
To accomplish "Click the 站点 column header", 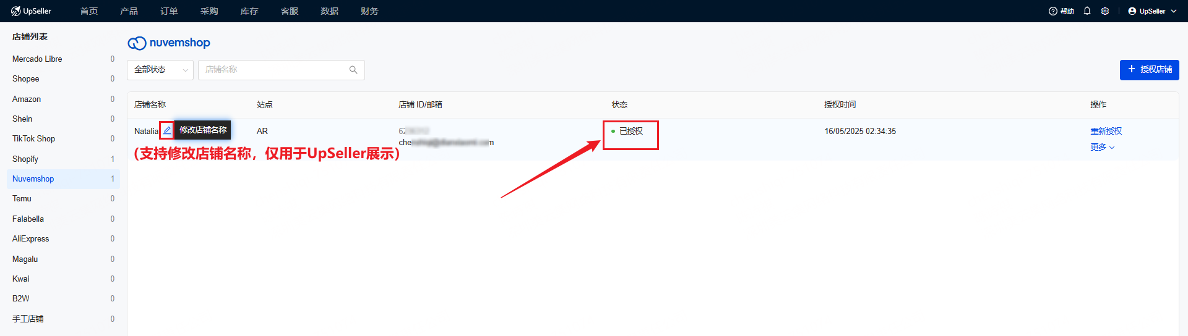I will click(265, 104).
